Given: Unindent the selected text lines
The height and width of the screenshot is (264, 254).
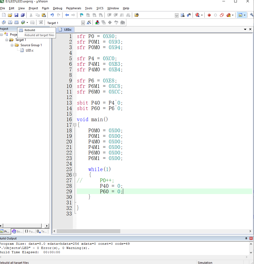Looking at the screenshot, I should (x=116, y=15).
